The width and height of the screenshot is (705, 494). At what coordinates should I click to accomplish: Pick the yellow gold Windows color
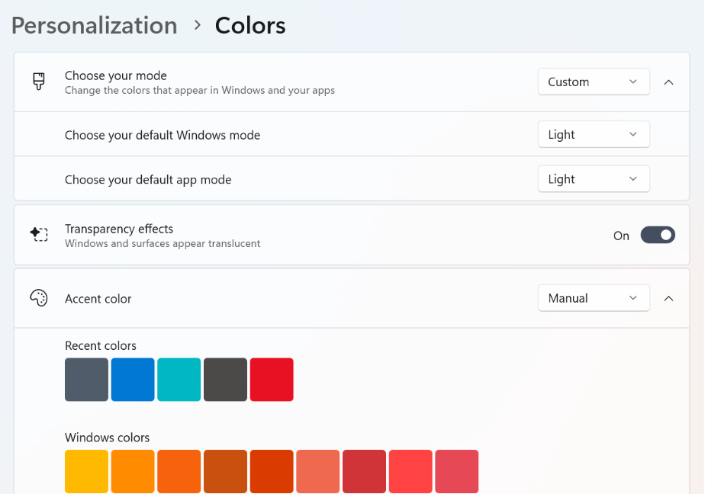click(x=86, y=472)
